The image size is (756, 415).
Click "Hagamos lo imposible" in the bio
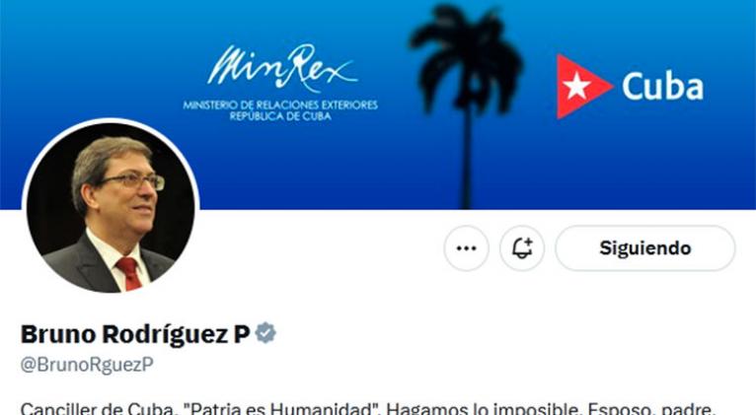(485, 409)
